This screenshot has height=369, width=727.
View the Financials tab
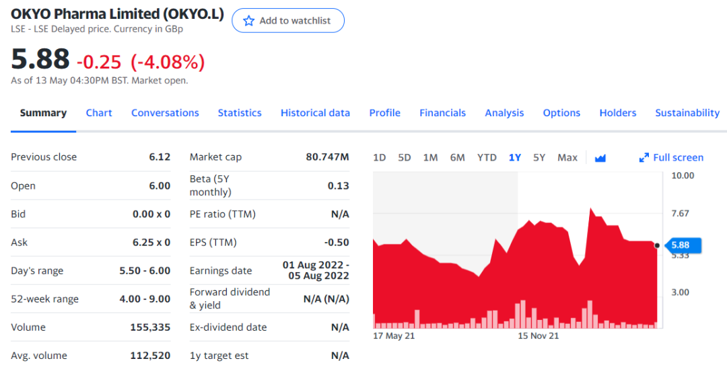point(442,113)
